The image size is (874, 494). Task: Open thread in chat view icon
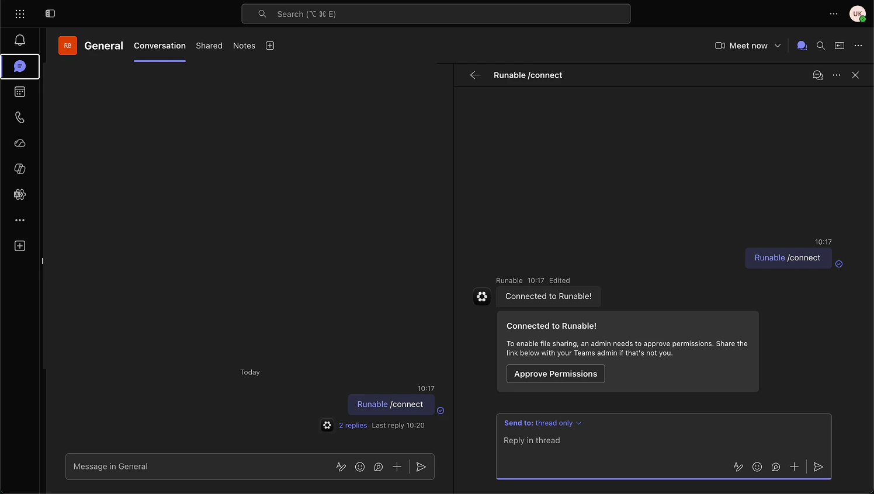point(818,75)
